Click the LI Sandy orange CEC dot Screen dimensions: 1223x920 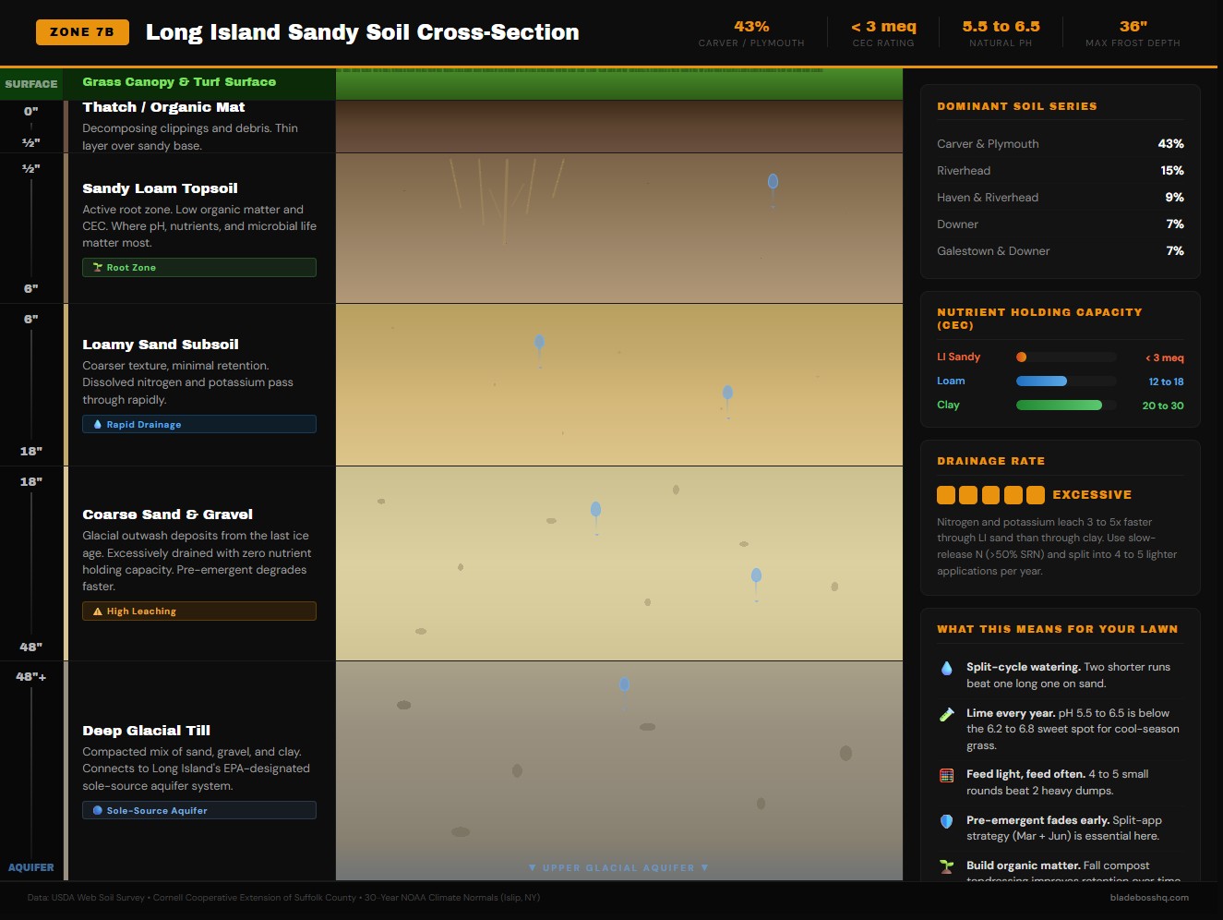click(1021, 357)
